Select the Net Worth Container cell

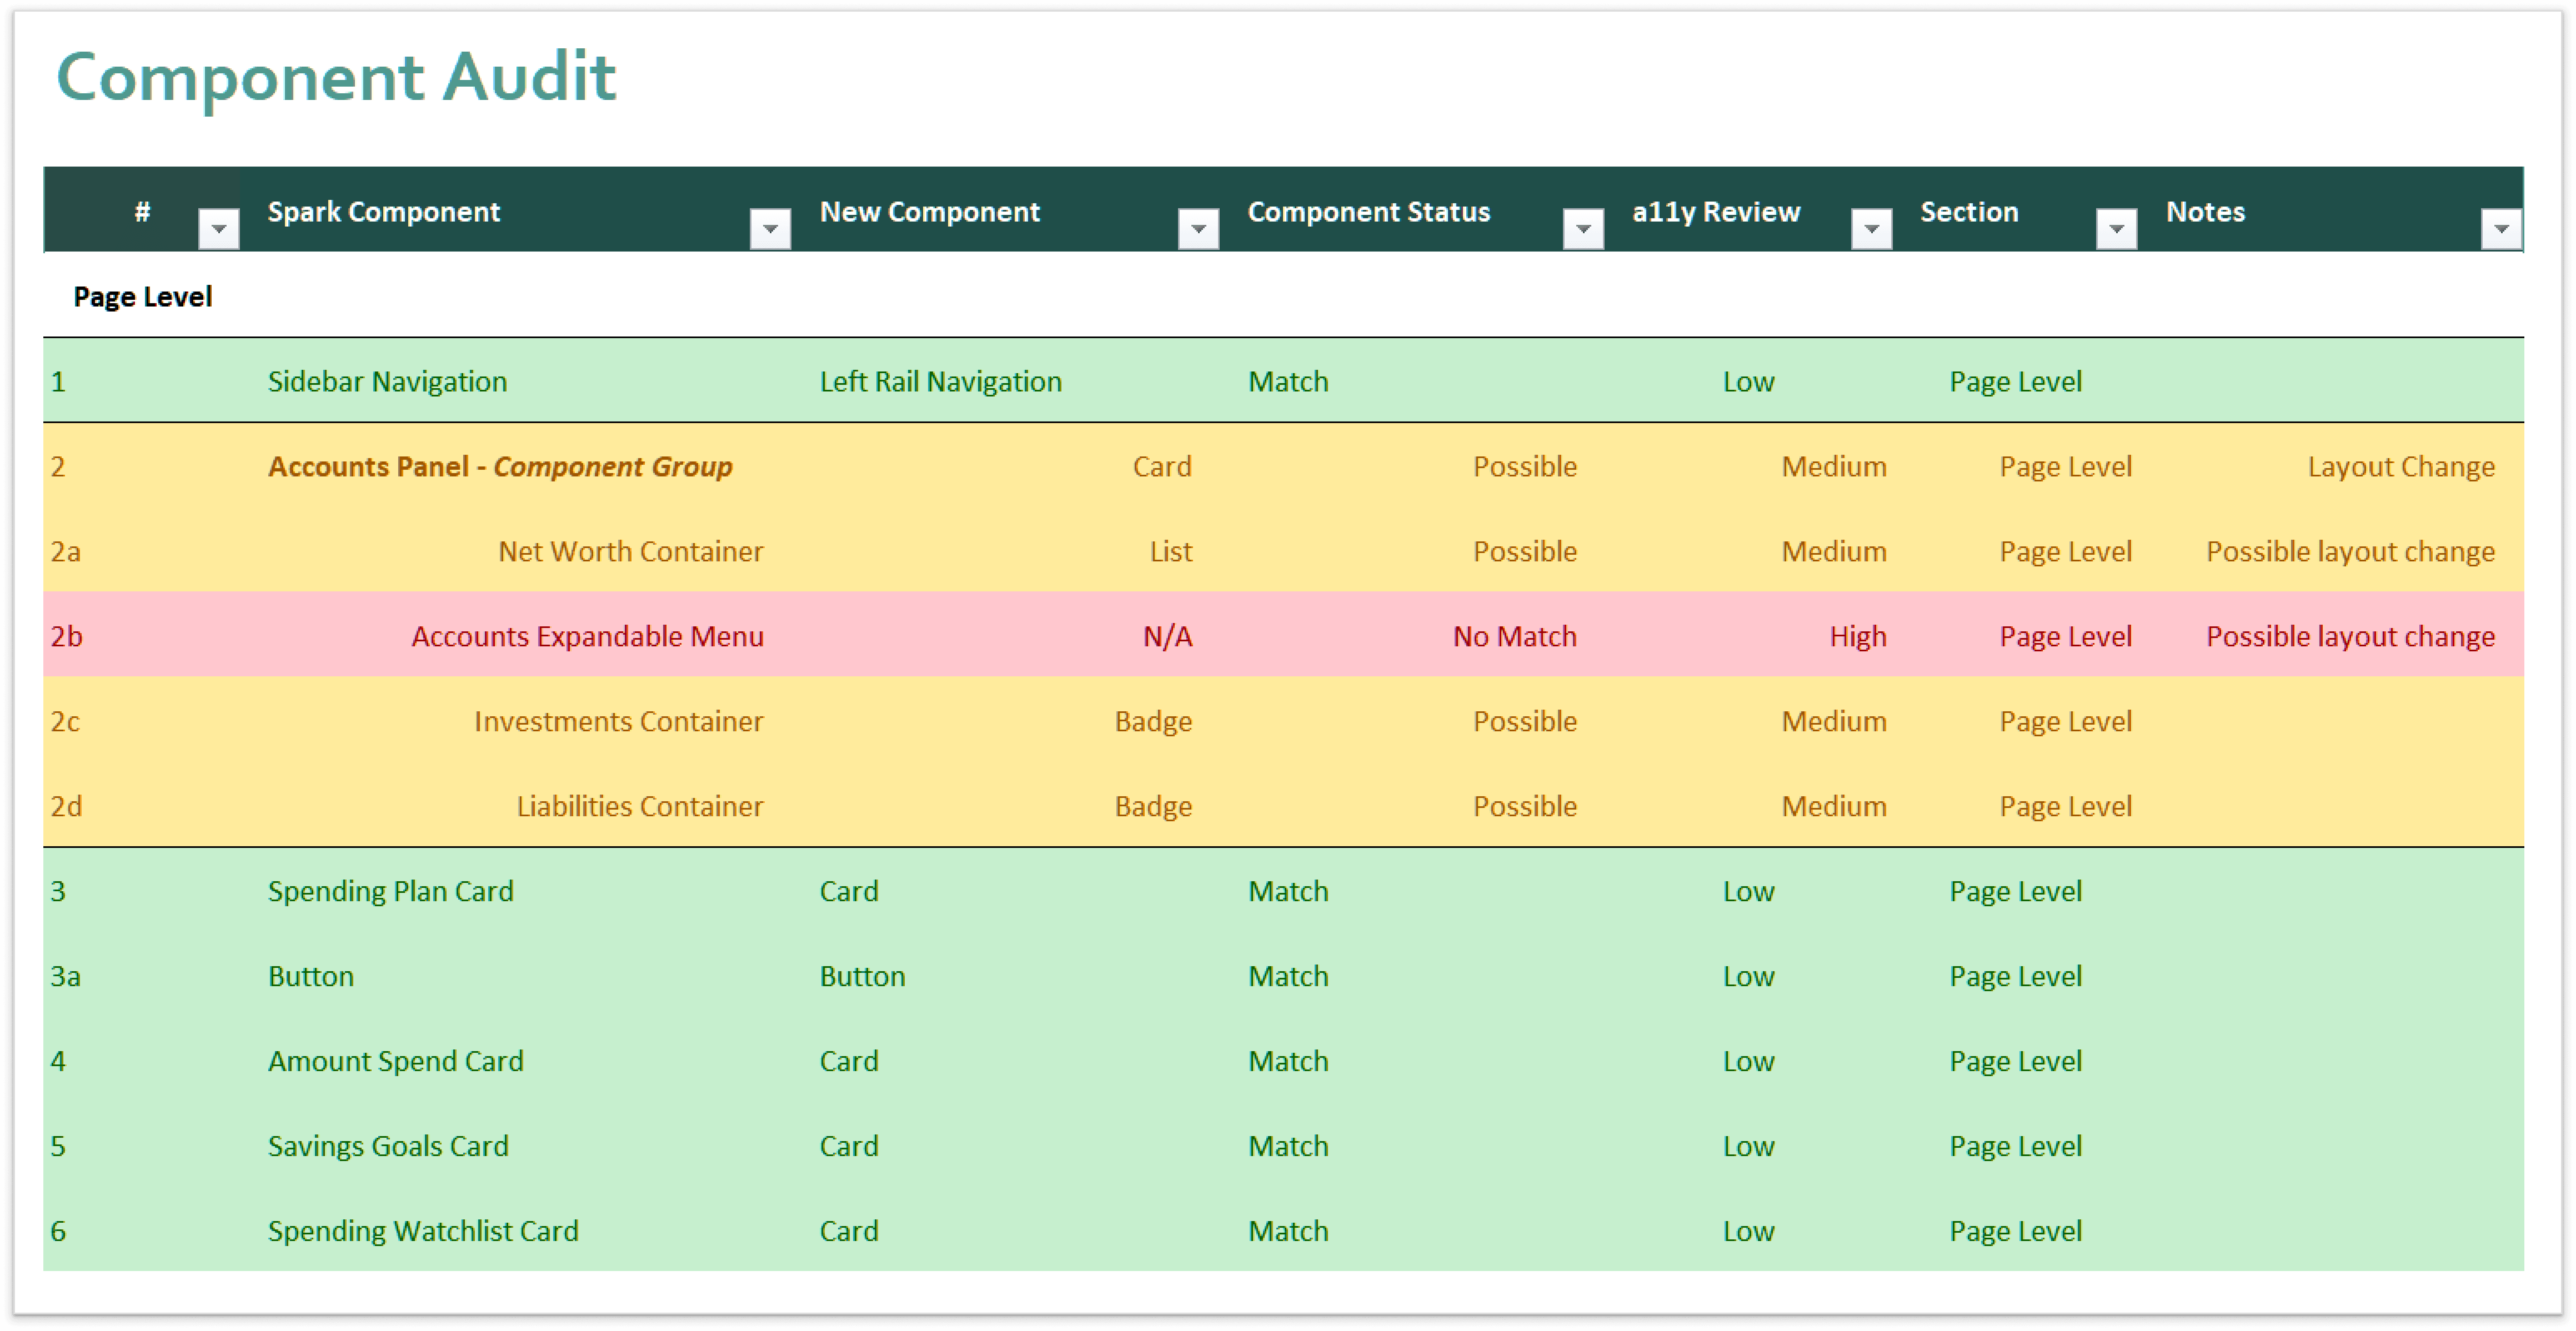click(x=631, y=552)
